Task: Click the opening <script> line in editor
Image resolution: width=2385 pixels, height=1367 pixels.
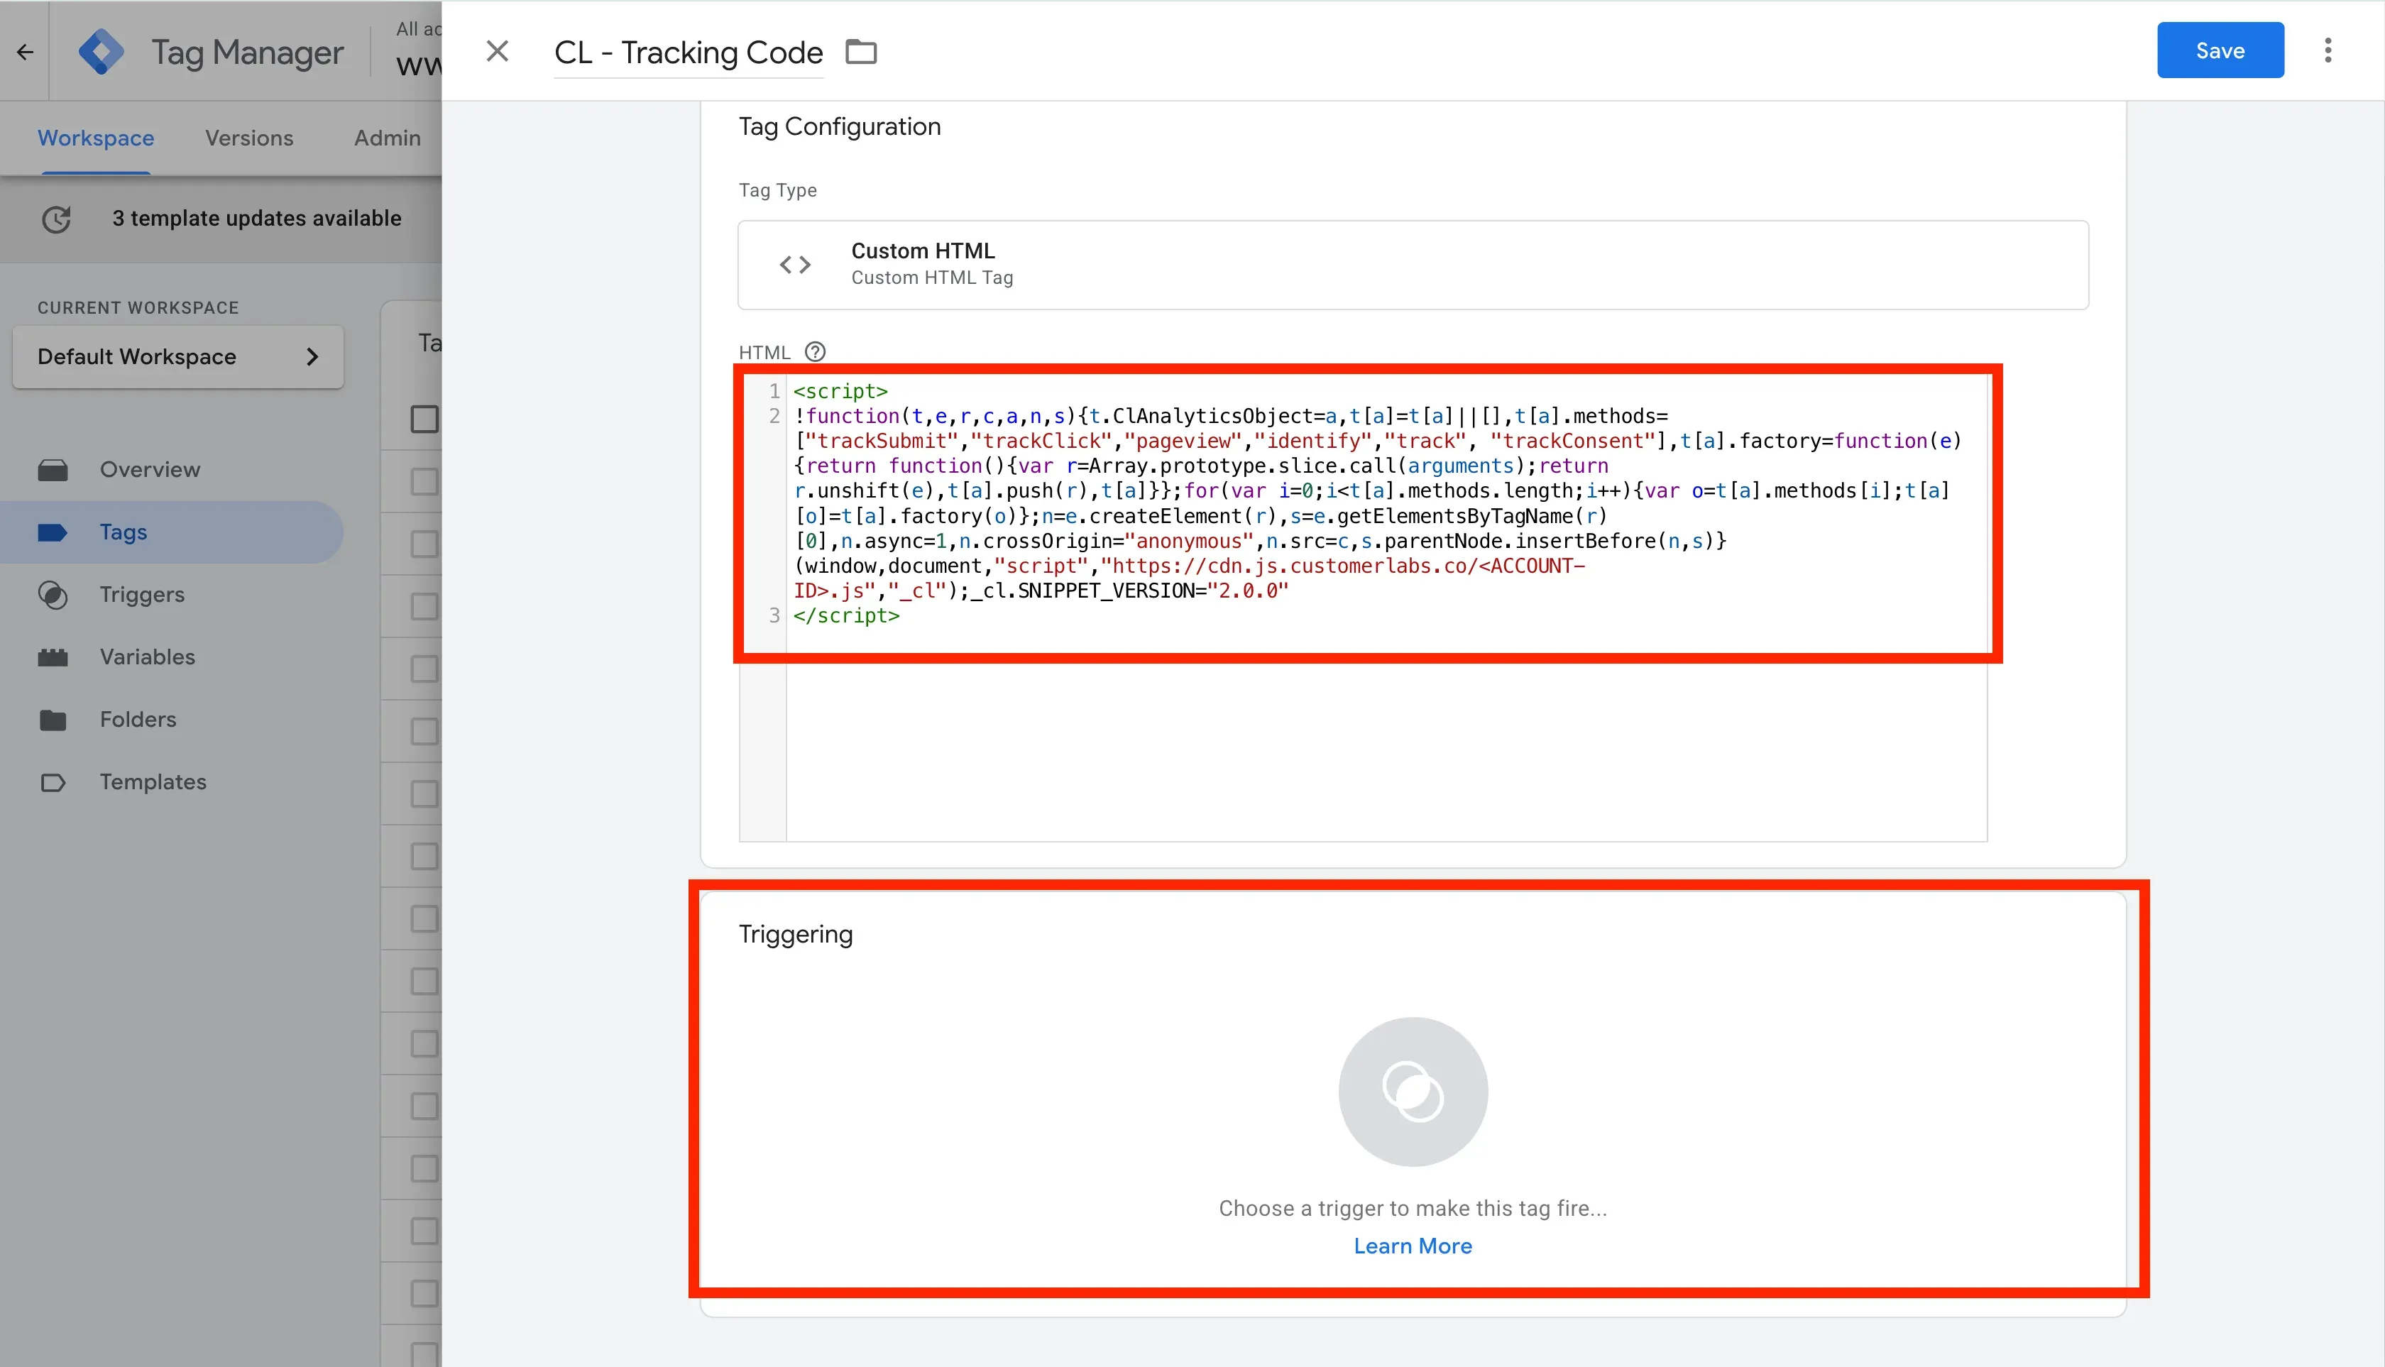Action: pyautogui.click(x=840, y=390)
